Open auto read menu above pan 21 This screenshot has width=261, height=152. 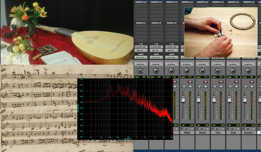156,57
